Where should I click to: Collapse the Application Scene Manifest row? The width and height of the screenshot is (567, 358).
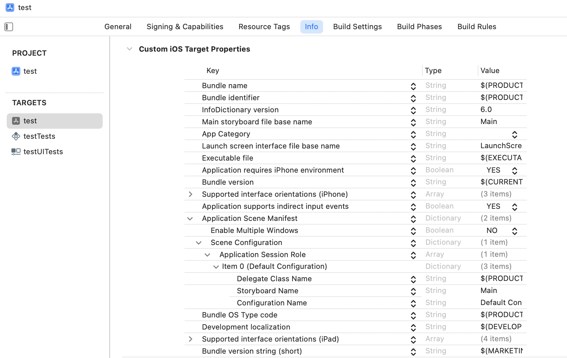(190, 219)
